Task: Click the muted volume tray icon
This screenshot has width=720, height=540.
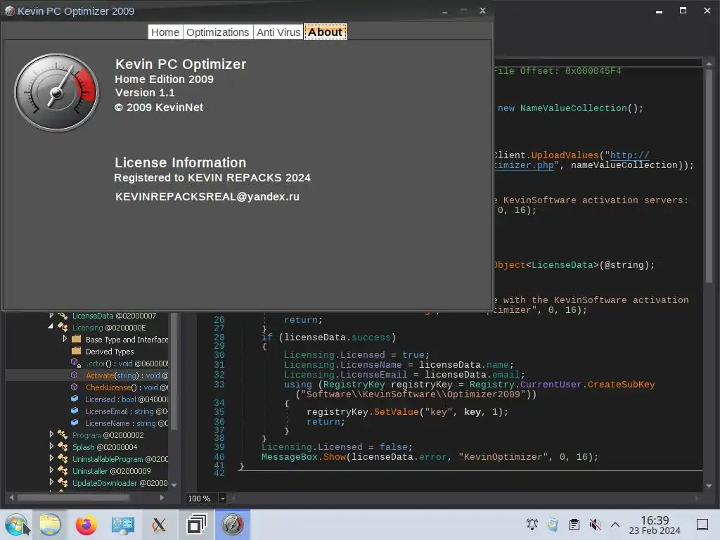Action: pyautogui.click(x=595, y=525)
